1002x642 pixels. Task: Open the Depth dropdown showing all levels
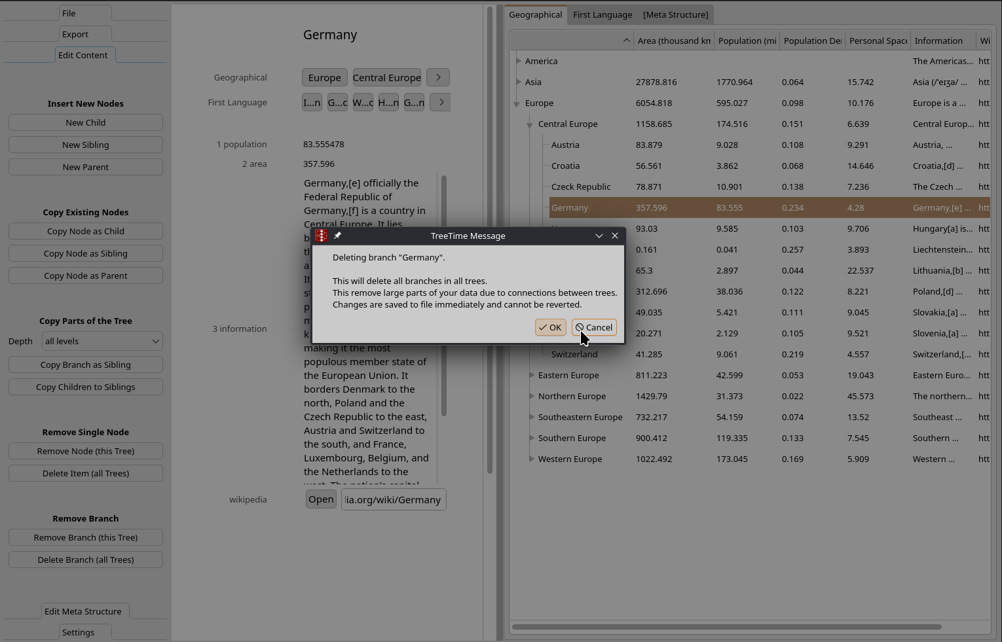[x=102, y=341]
